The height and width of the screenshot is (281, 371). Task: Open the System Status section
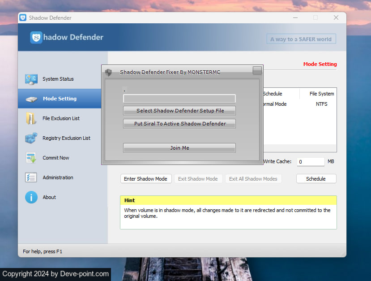click(x=58, y=79)
